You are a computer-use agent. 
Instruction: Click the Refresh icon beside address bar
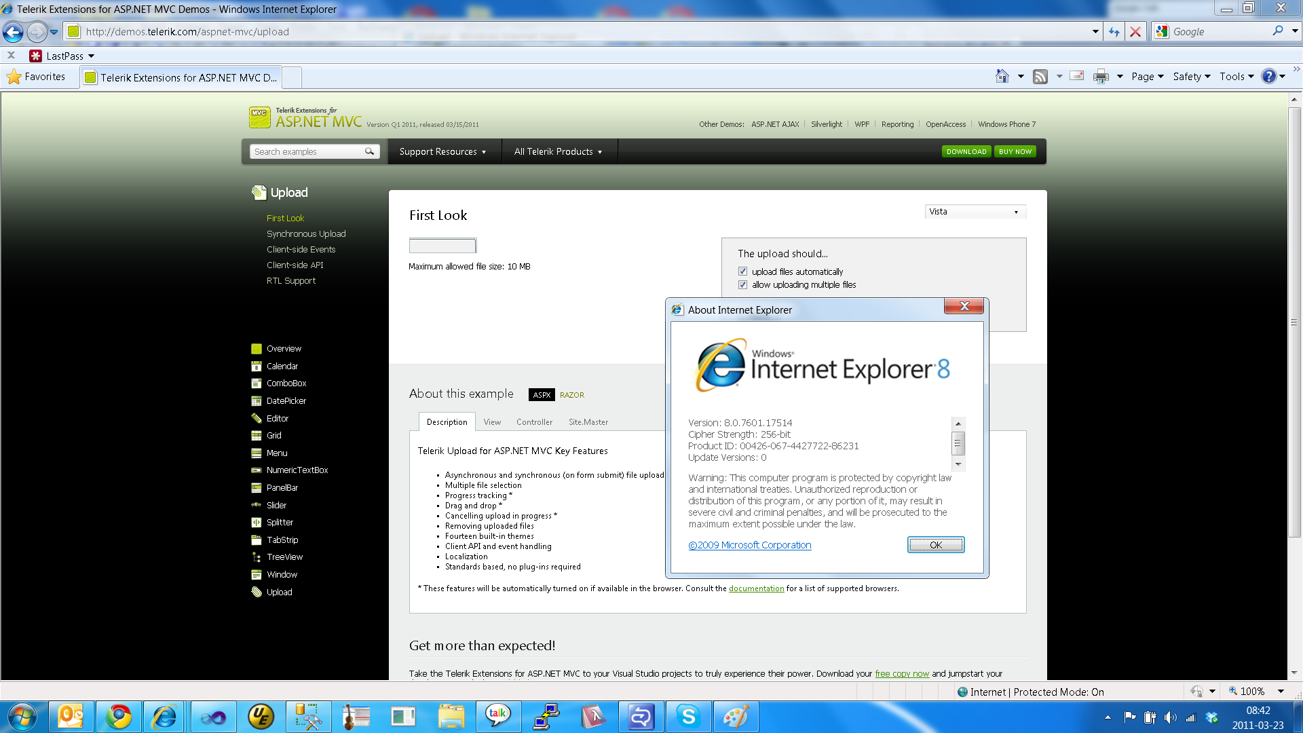pyautogui.click(x=1114, y=31)
